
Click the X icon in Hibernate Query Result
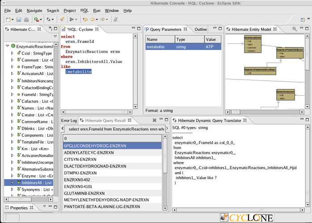point(154,120)
